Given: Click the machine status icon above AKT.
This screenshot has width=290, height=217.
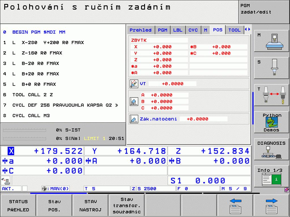Looking at the screenshot, I should pos(6,181).
